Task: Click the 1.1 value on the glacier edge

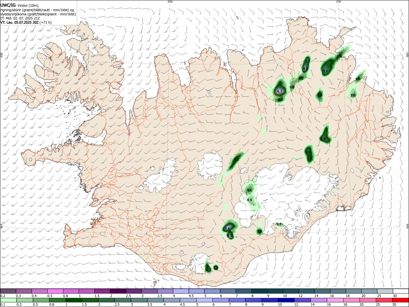Action: [x=250, y=190]
